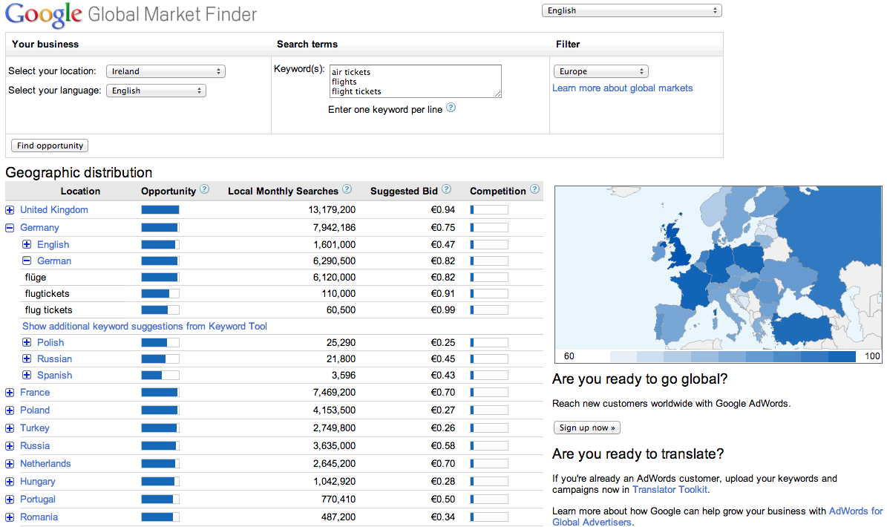Open the Select your language dropdown
The width and height of the screenshot is (887, 527).
point(156,91)
